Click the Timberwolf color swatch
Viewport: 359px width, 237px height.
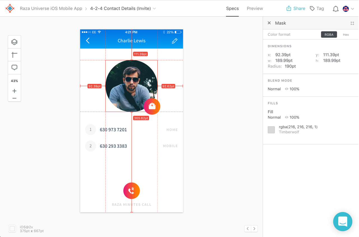[271, 130]
